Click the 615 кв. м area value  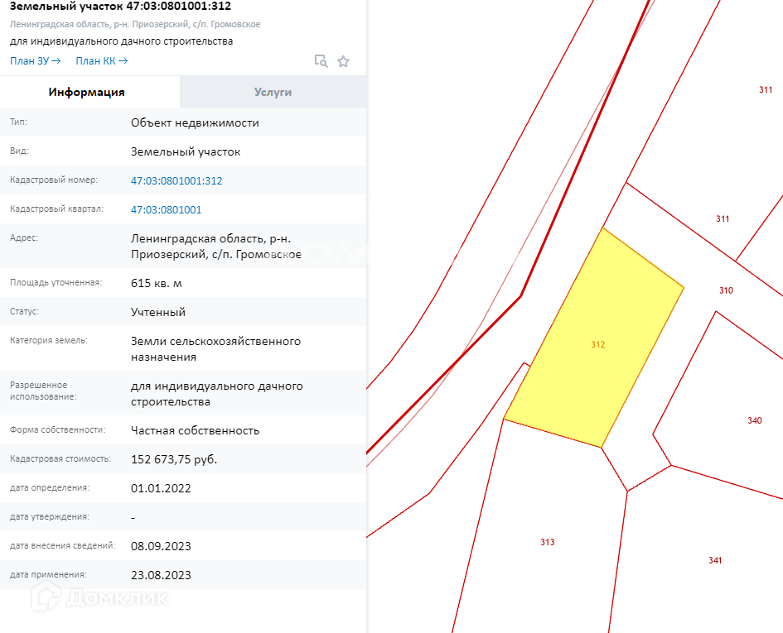tap(157, 283)
